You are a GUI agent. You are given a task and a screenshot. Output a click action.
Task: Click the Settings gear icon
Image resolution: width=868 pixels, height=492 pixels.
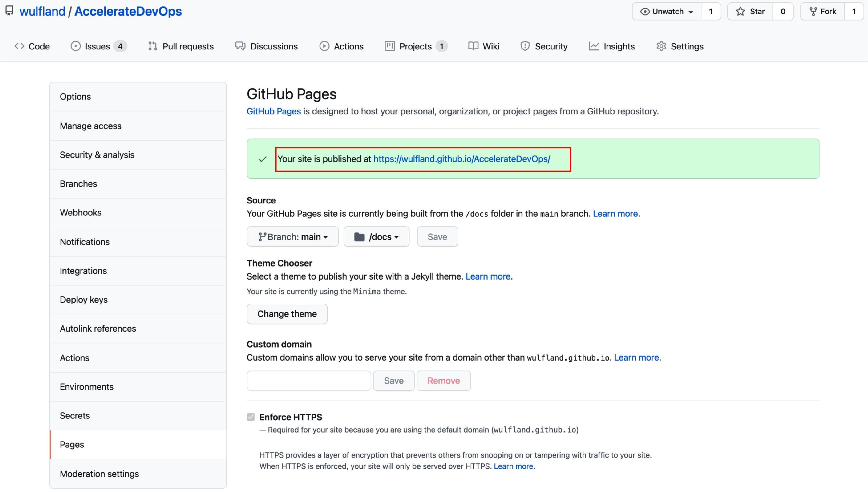coord(661,46)
